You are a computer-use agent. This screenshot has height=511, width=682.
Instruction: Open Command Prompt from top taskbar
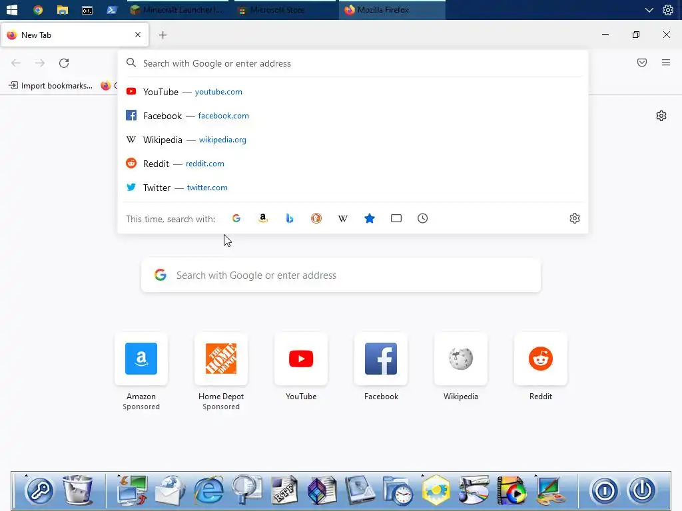coord(87,10)
